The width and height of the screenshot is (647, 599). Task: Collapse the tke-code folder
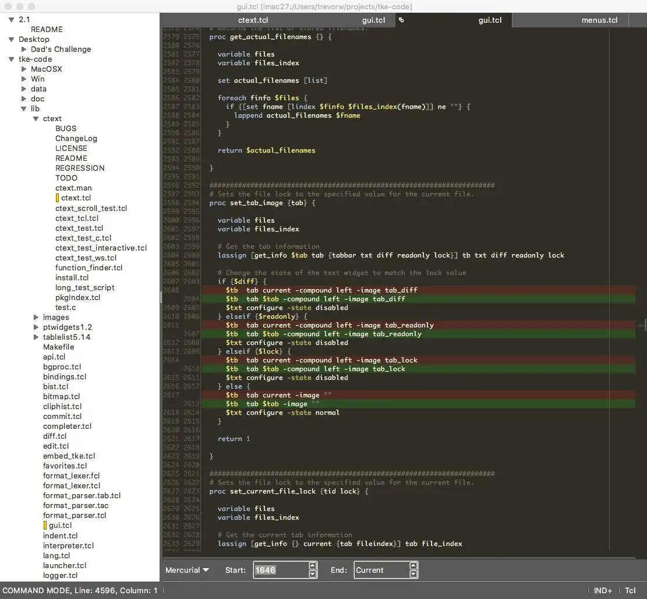coord(12,59)
